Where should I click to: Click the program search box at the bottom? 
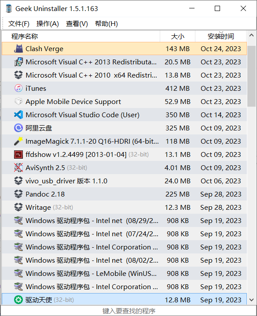pyautogui.click(x=128, y=311)
